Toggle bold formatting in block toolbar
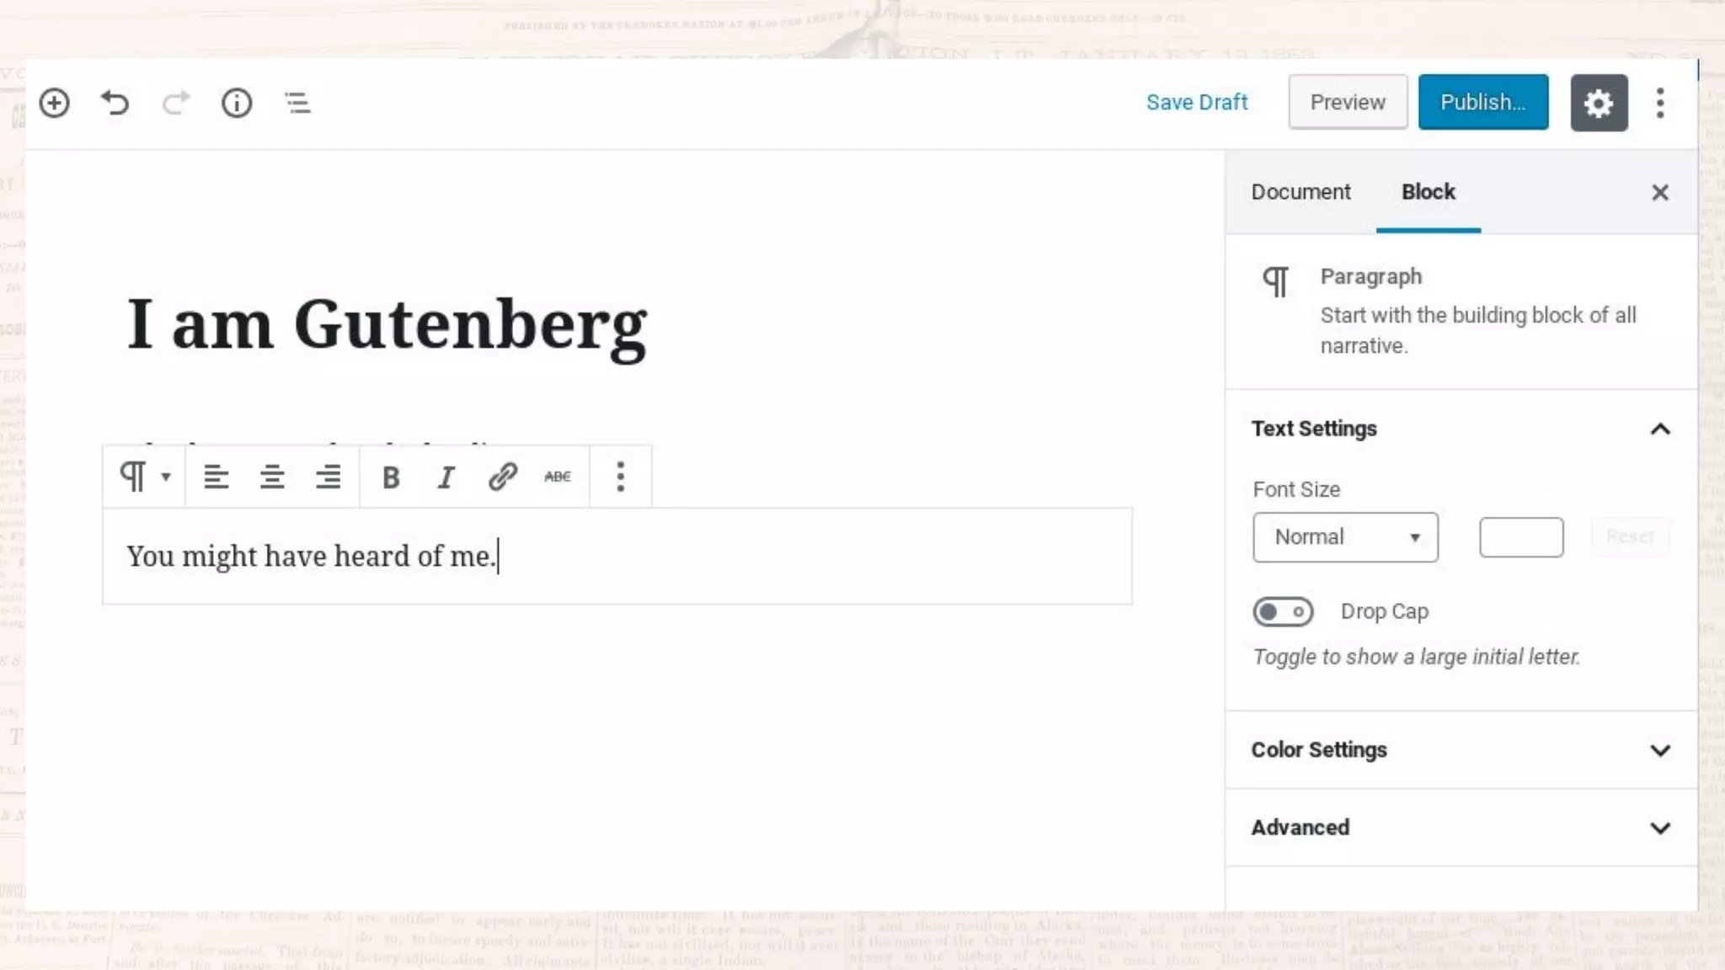 (x=390, y=477)
